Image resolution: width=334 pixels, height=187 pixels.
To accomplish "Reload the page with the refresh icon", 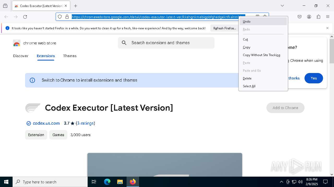I will pos(25,17).
